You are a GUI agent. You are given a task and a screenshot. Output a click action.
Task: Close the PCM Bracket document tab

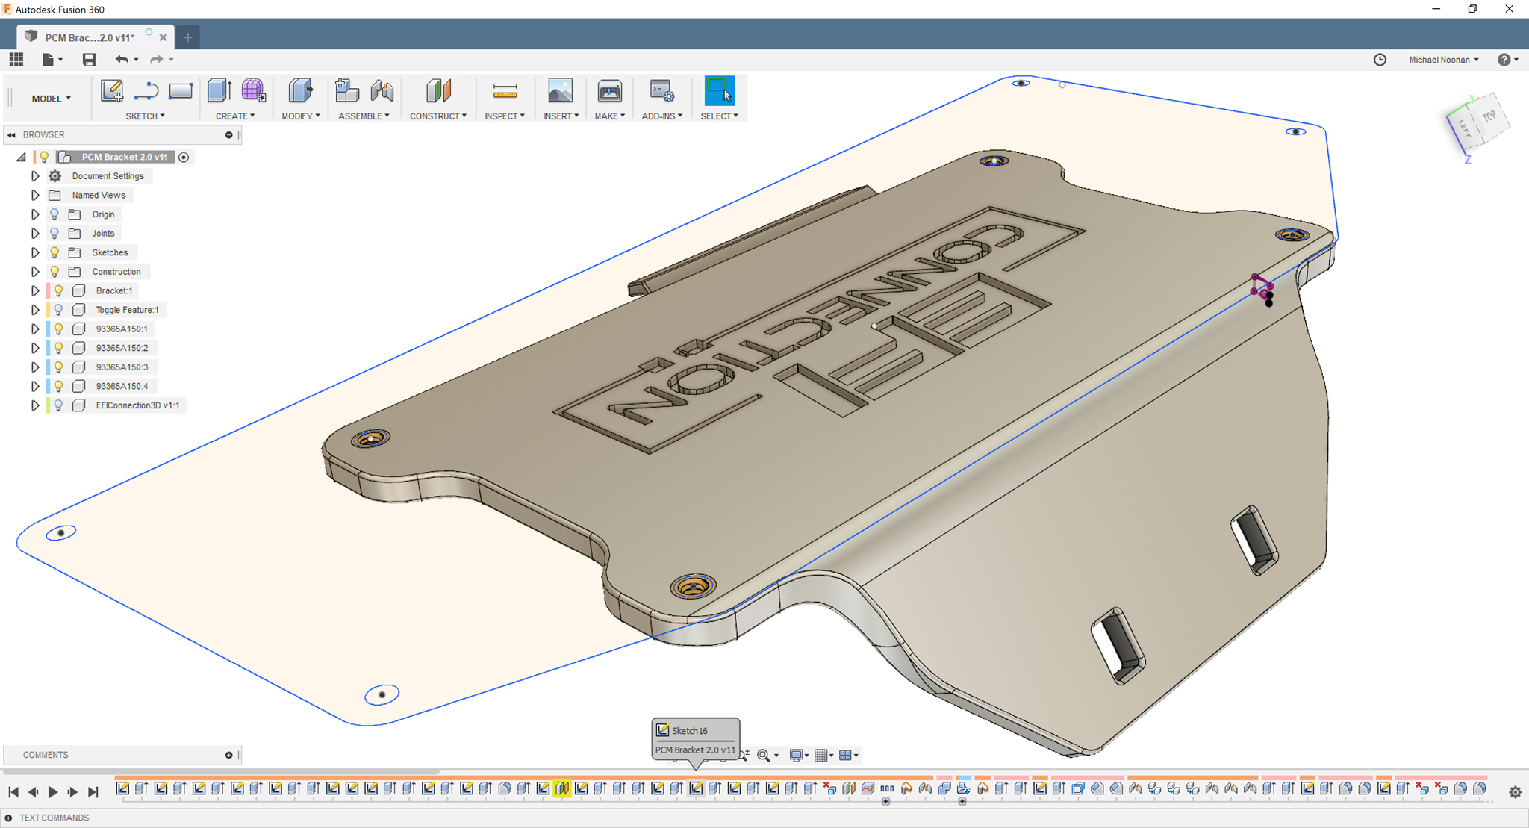(163, 37)
